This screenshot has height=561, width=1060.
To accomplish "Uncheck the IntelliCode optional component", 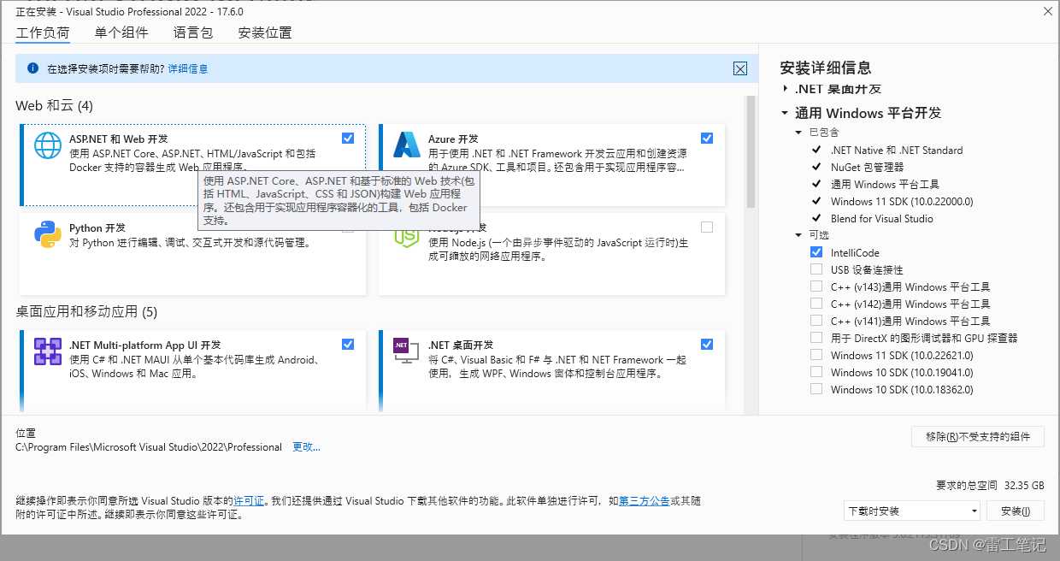I will (816, 252).
